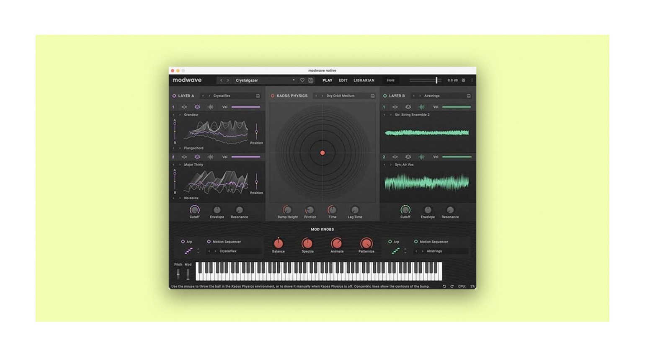
Task: Click the purple Arp pattern icon for Layer A
Action: (189, 251)
